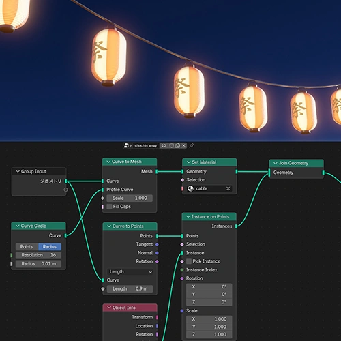Open the node tree browse dropdown icon

[128, 145]
